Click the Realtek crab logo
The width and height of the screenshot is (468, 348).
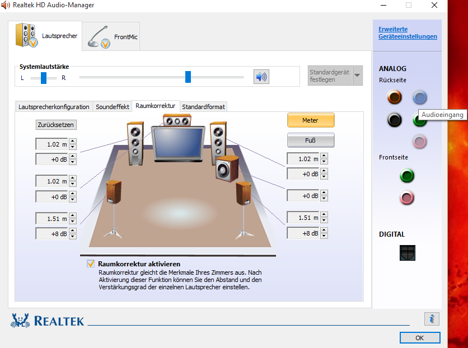tap(20, 321)
